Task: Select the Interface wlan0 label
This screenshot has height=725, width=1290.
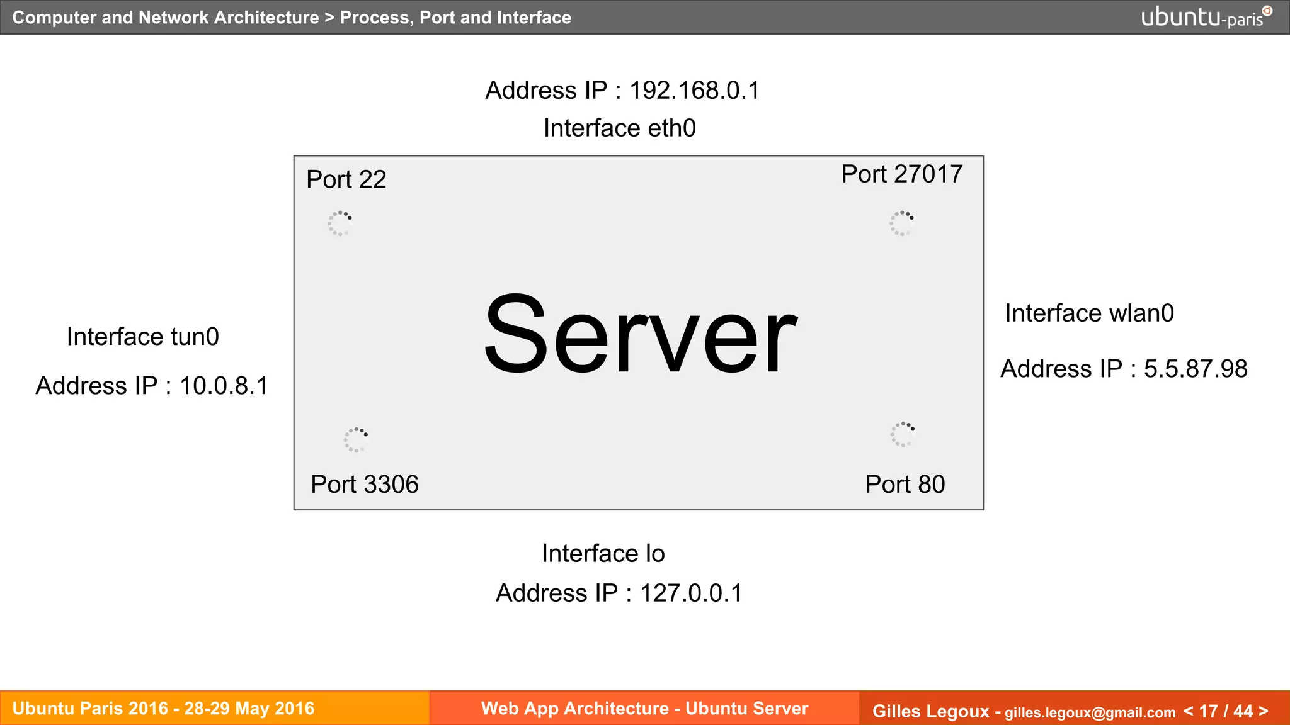Action: (x=1088, y=313)
